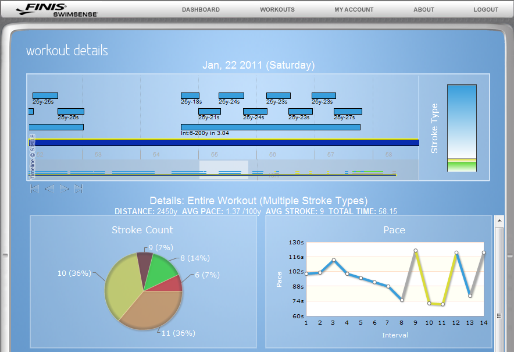Click the highlighted window in timeline overview

pos(224,170)
